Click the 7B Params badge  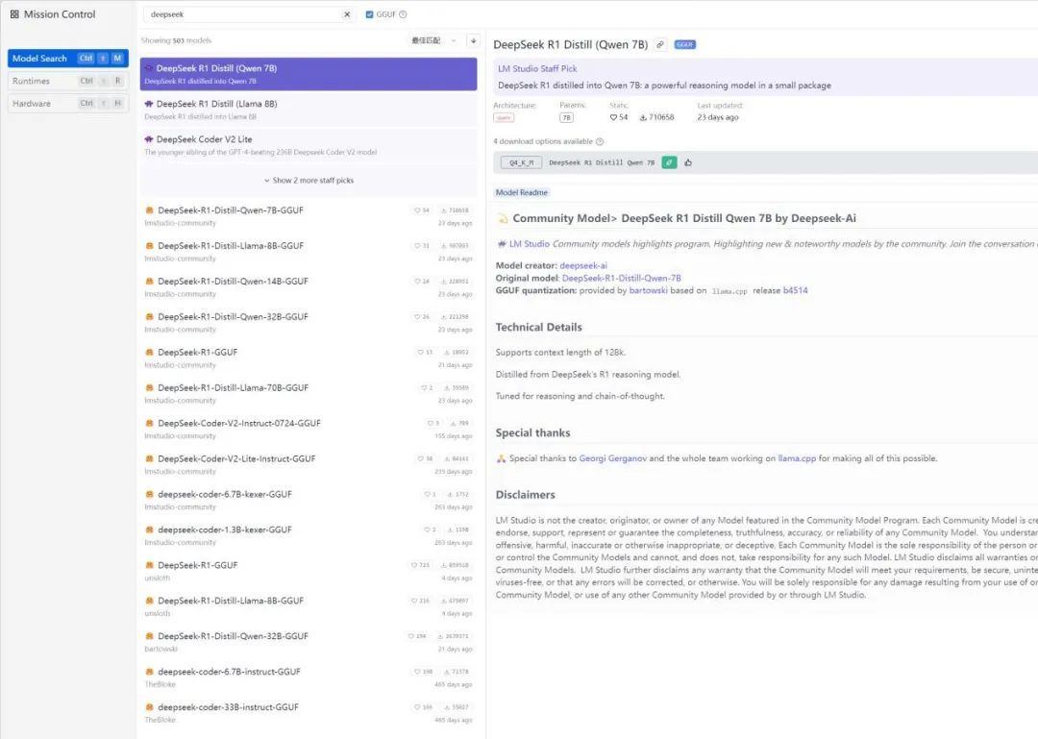566,118
